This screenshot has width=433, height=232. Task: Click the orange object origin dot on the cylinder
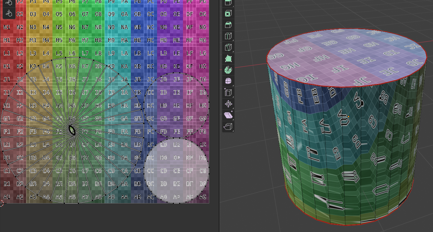[348, 116]
